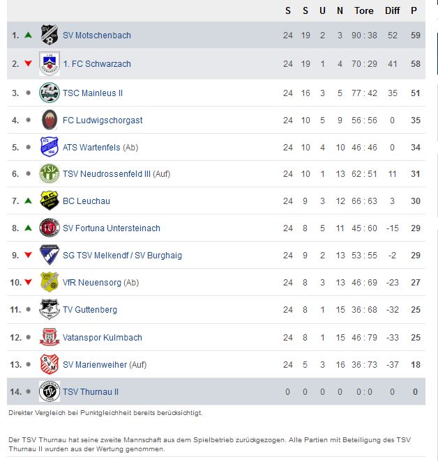438x461 pixels.
Task: Open the FC Ludwigschorgast crest icon
Action: coord(50,120)
